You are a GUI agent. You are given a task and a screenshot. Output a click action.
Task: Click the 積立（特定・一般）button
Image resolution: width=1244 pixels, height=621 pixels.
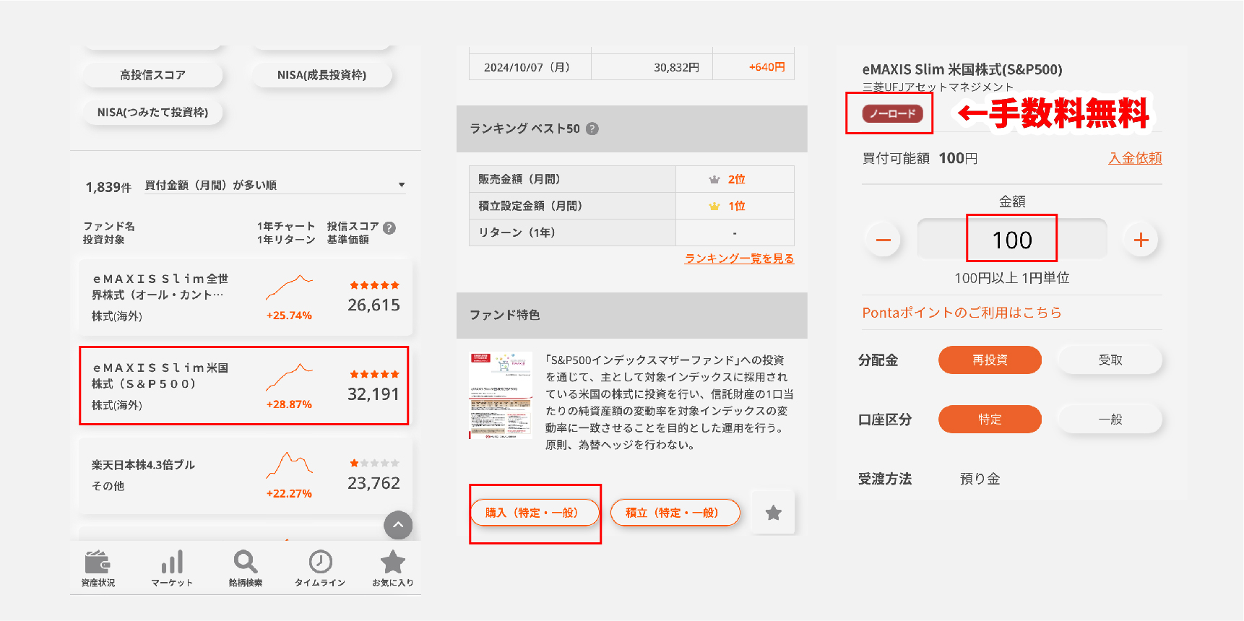[x=675, y=513]
